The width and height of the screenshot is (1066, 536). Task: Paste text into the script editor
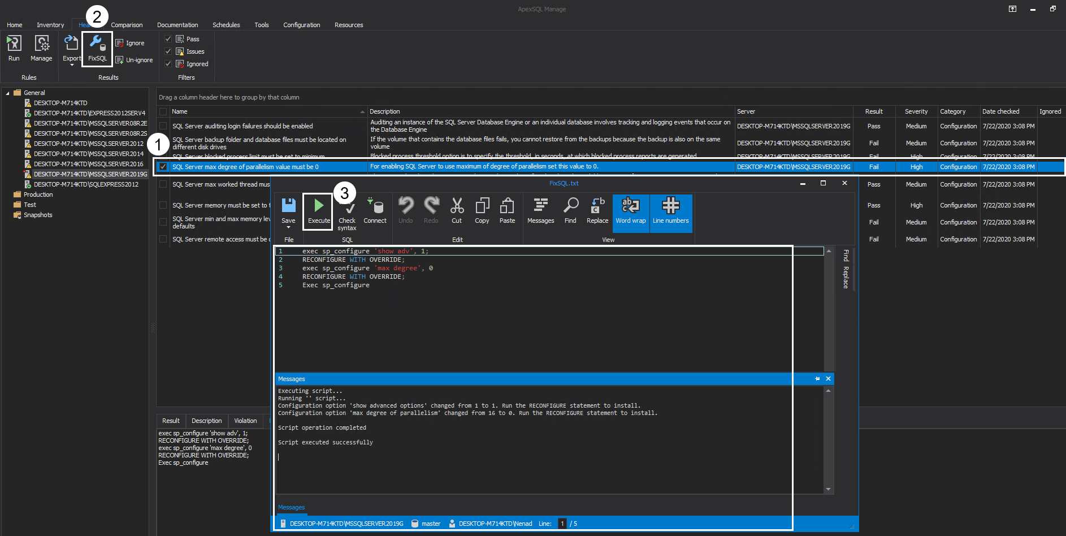507,210
